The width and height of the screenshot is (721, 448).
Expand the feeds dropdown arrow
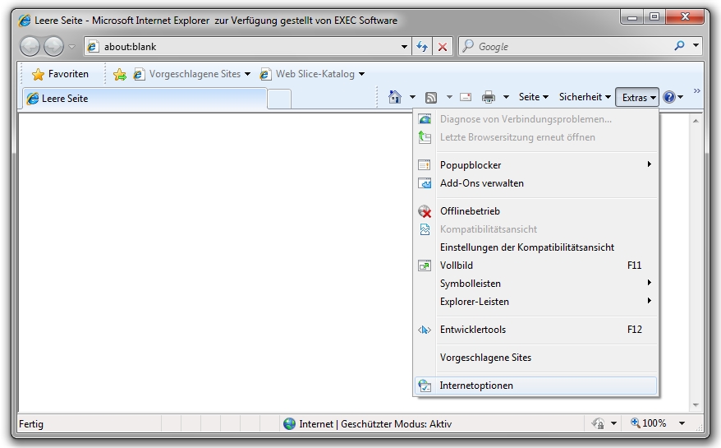449,97
